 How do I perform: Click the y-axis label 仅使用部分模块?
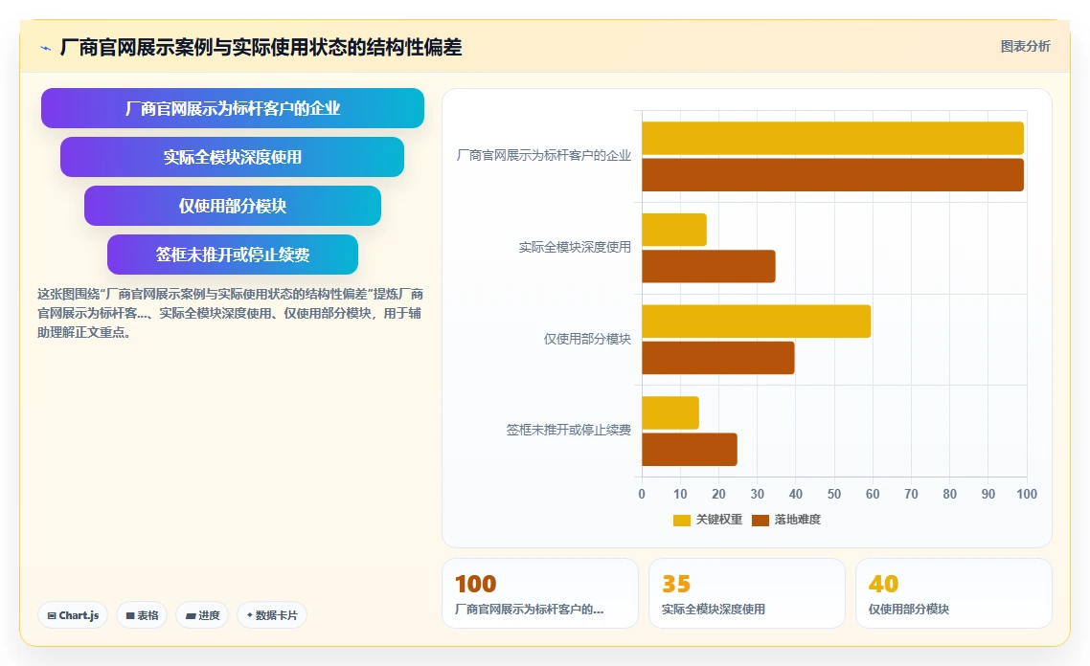click(587, 339)
